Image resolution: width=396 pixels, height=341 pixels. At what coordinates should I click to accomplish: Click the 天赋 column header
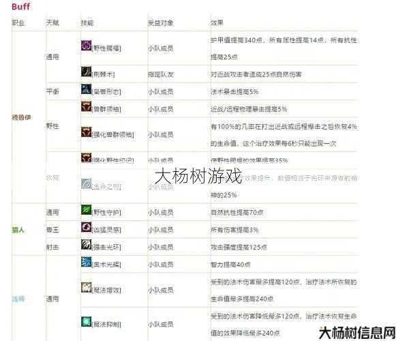(x=52, y=23)
